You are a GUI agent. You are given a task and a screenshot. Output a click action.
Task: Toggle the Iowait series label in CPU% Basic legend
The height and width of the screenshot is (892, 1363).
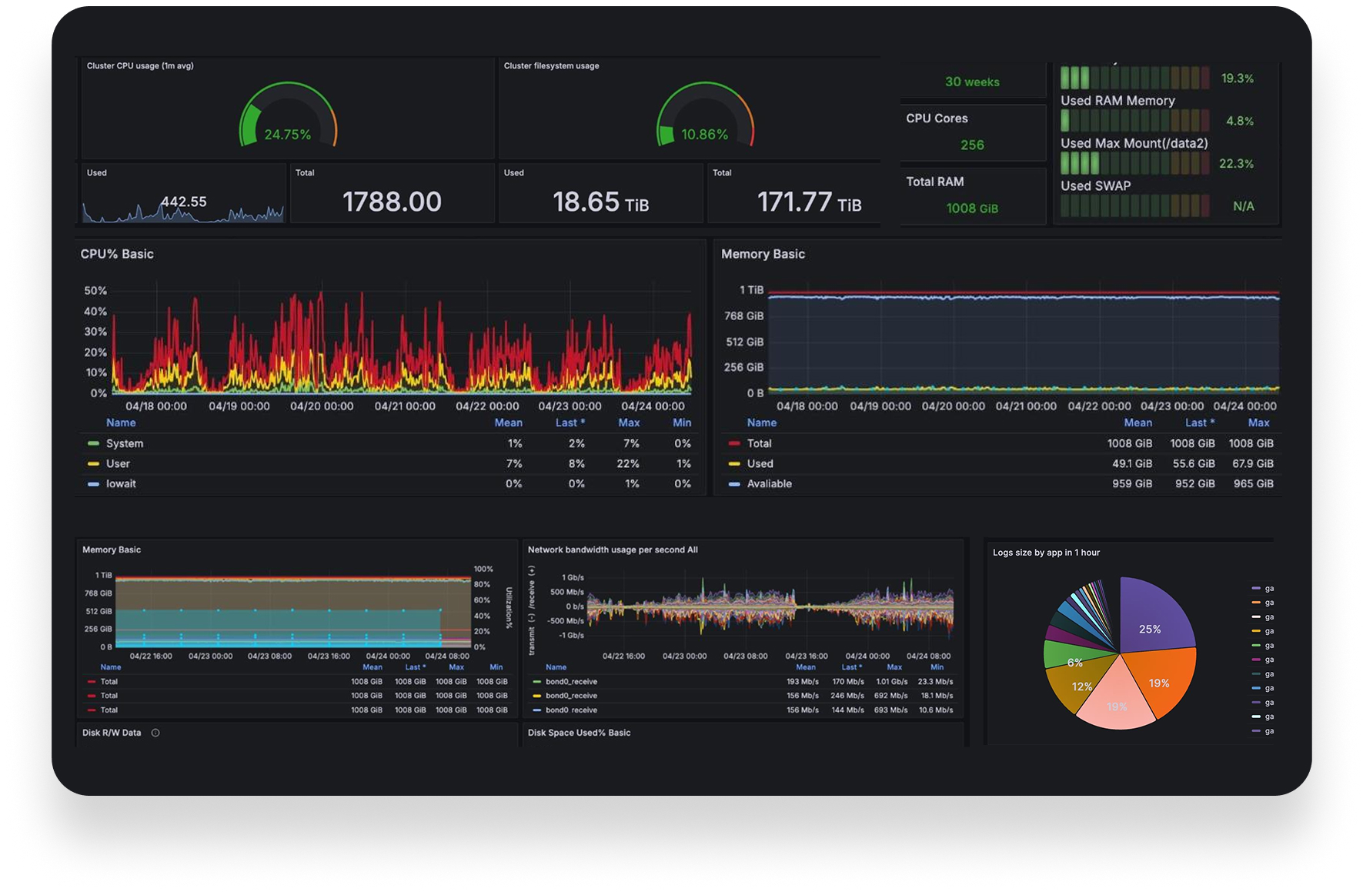pos(121,483)
